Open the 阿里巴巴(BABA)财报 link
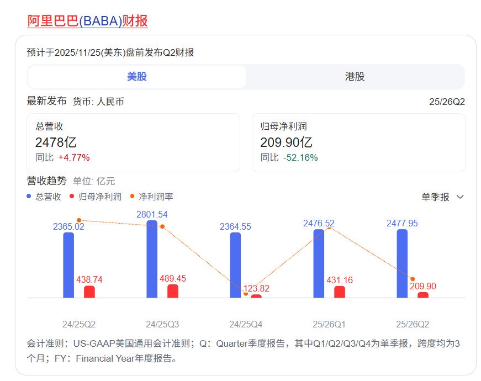The height and width of the screenshot is (381, 481). 87,21
